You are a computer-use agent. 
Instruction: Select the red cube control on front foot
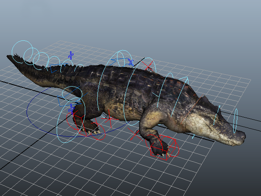[163, 147]
